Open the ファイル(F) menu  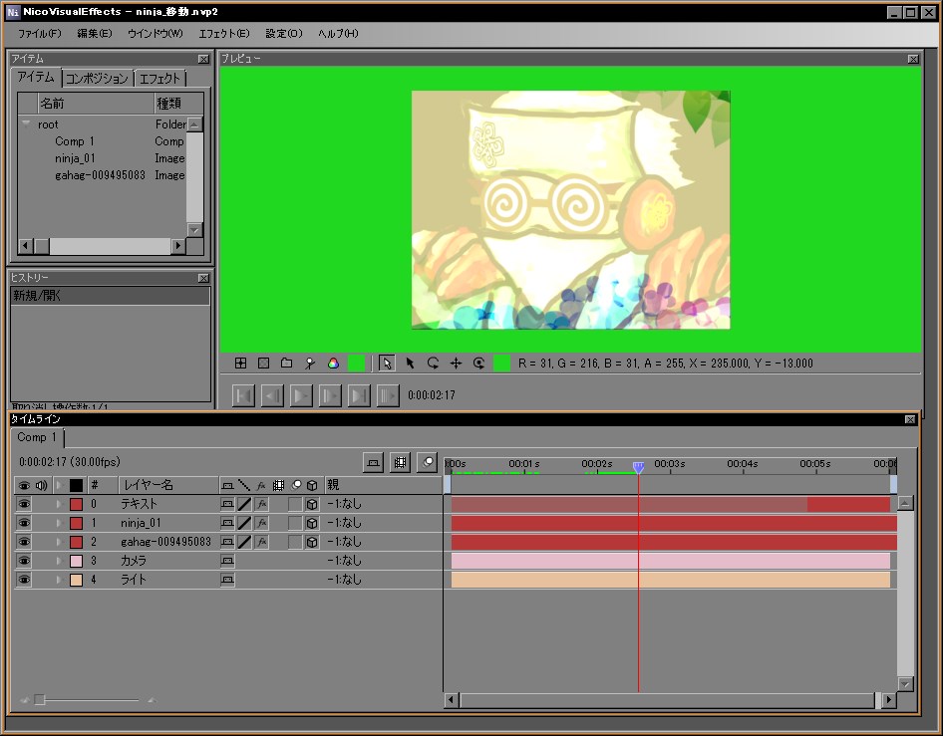40,34
